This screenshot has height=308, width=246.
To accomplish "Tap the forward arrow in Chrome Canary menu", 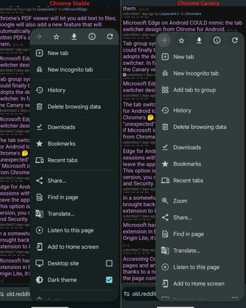I will tap(164, 41).
